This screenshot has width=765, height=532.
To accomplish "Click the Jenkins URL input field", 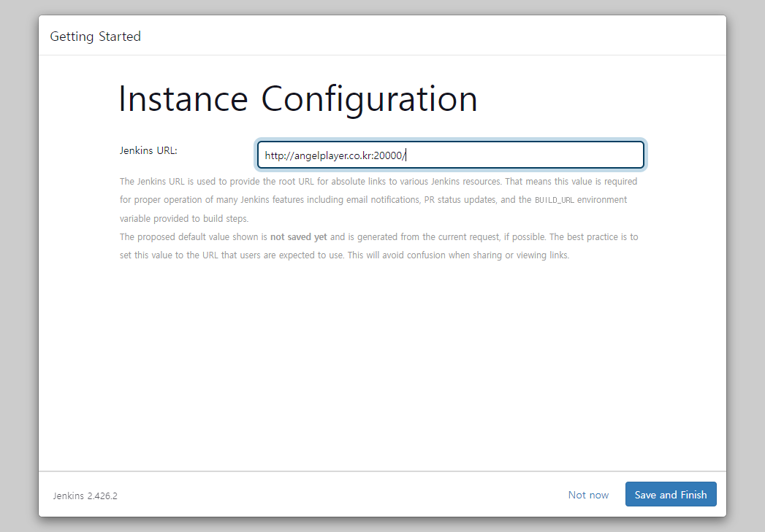I will pos(450,155).
